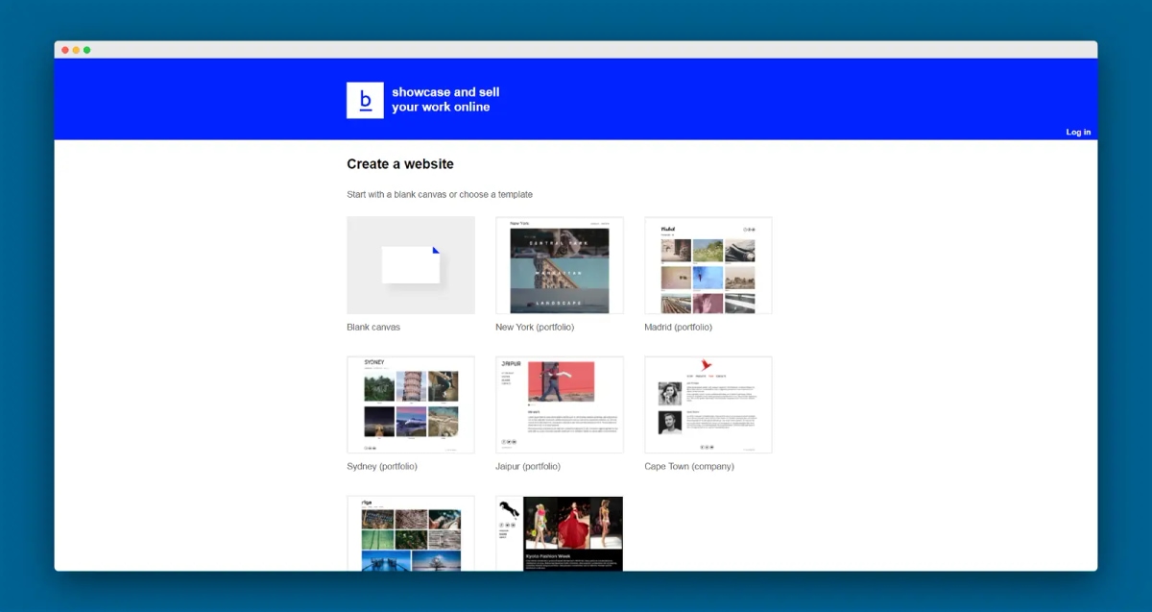Screen dimensions: 1152x612
Task: Click the yellow minimize window button
Action: tap(76, 50)
